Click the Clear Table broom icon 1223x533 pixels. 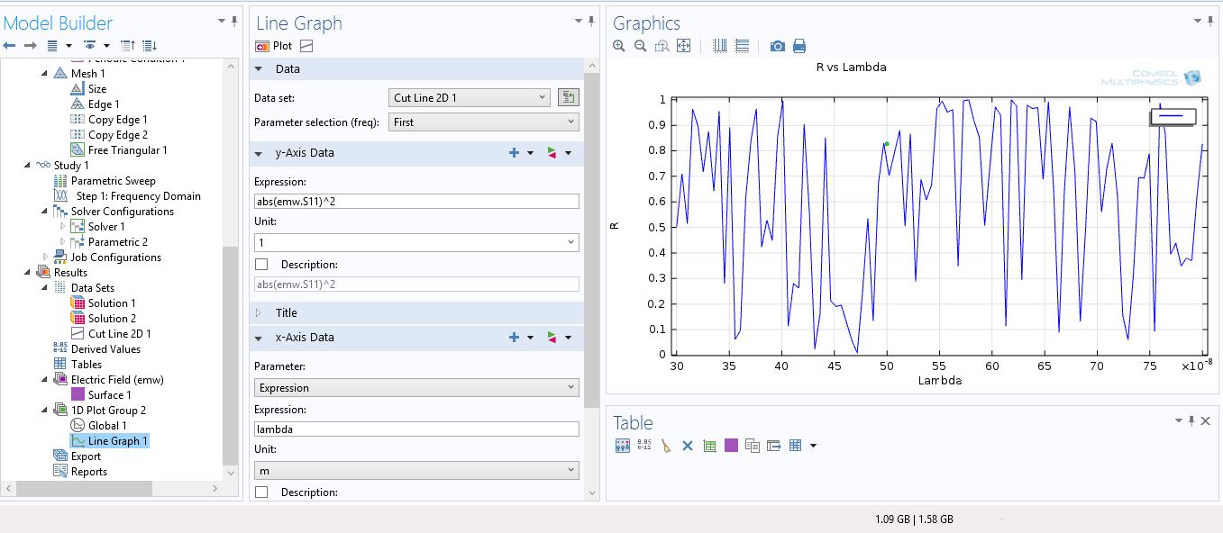tap(665, 446)
